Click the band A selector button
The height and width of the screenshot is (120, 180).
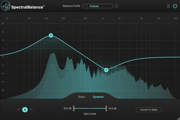(x=25, y=109)
